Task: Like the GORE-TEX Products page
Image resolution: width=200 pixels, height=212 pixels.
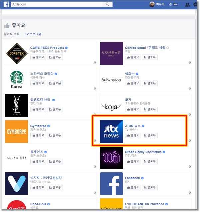Action: pyautogui.click(x=38, y=57)
